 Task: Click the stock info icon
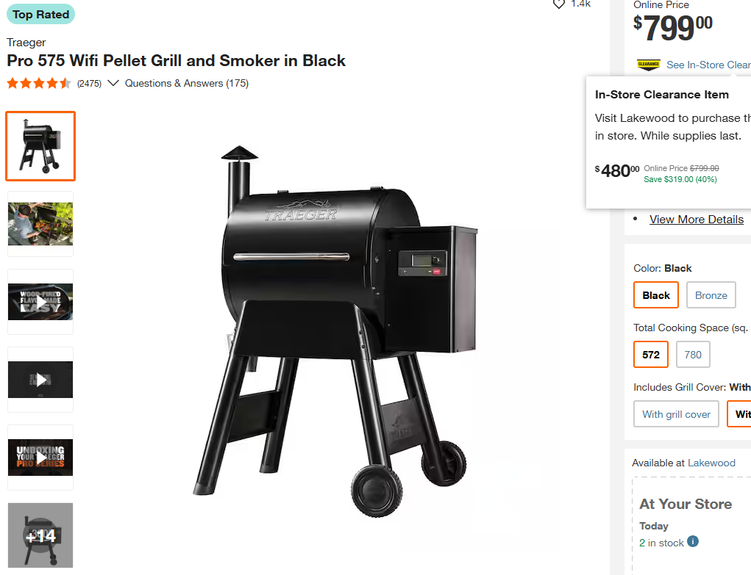point(693,542)
